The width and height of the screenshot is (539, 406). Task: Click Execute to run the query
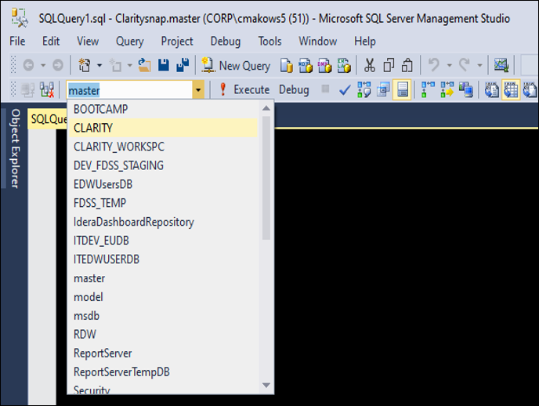(244, 90)
